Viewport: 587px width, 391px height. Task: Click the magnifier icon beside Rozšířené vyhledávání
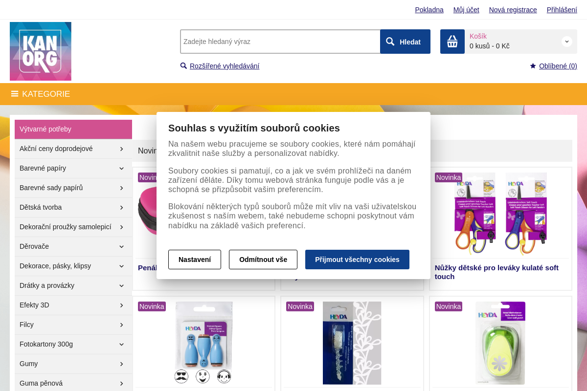coord(183,66)
